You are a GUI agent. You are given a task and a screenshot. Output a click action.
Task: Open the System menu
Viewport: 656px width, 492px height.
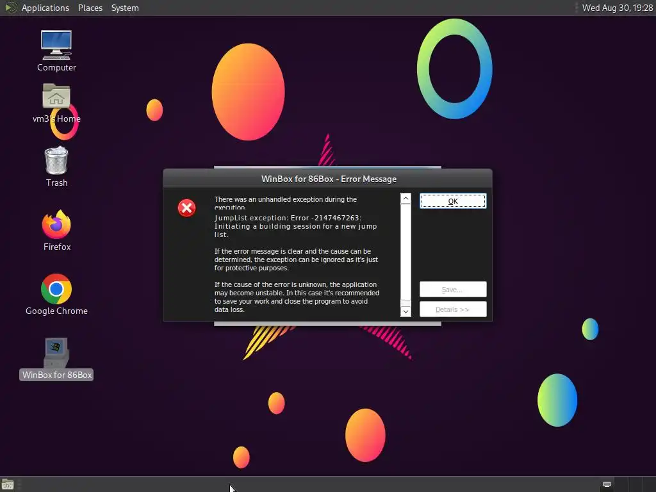(x=125, y=8)
